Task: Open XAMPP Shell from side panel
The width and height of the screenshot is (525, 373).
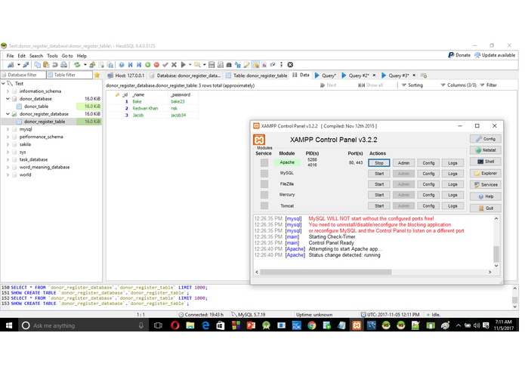Action: click(x=486, y=162)
